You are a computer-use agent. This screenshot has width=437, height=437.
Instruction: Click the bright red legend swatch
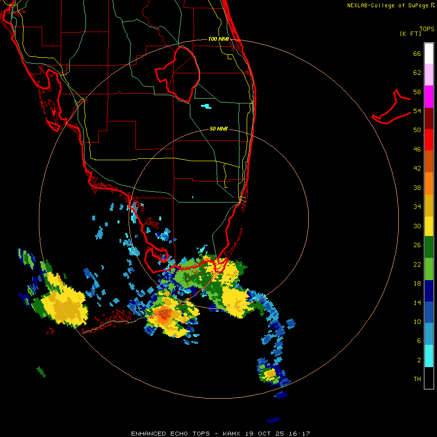click(429, 140)
